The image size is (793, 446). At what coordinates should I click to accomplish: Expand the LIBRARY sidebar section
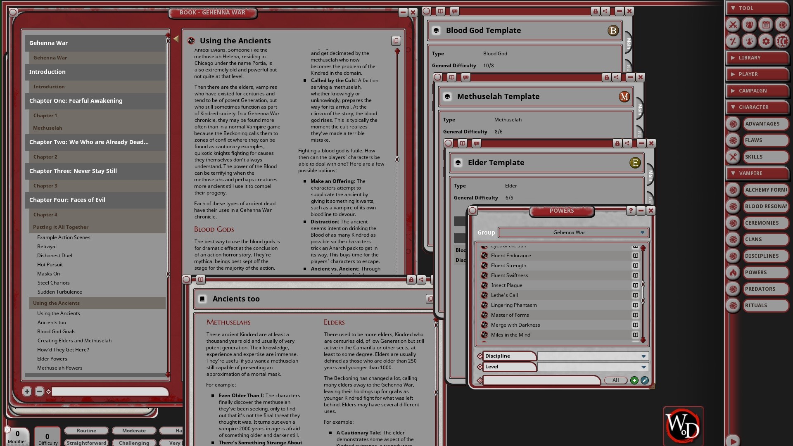pyautogui.click(x=757, y=57)
